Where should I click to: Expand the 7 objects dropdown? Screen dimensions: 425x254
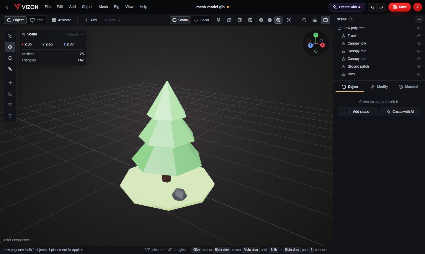pos(75,35)
